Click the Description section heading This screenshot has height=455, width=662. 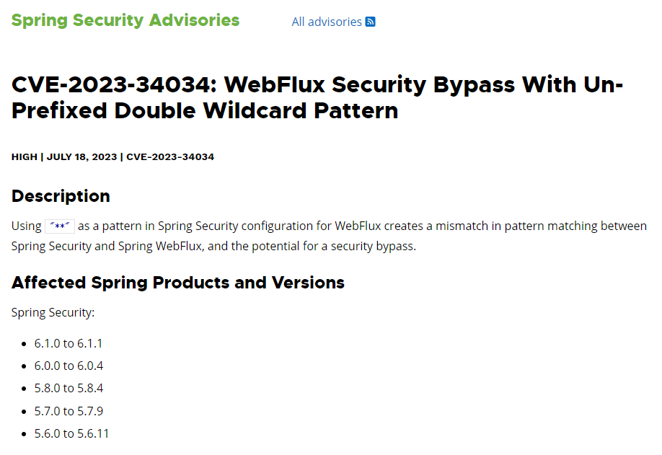click(x=61, y=196)
